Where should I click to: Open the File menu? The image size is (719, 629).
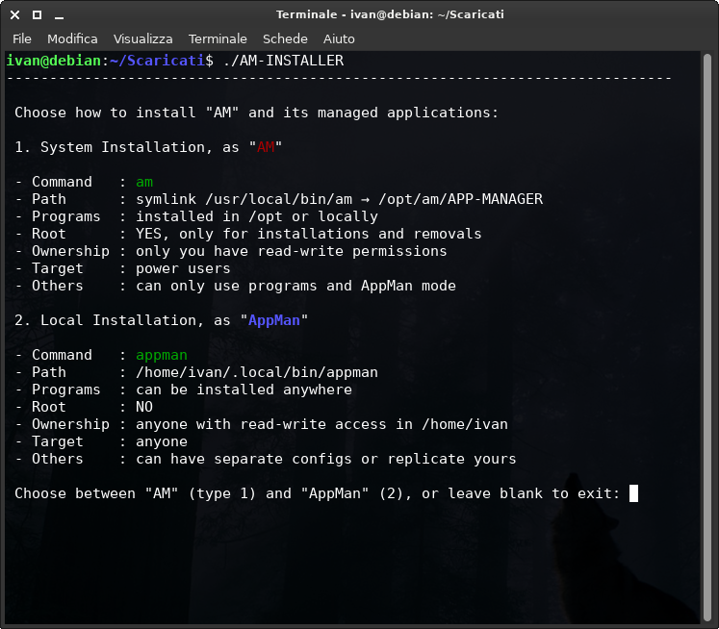tap(21, 38)
